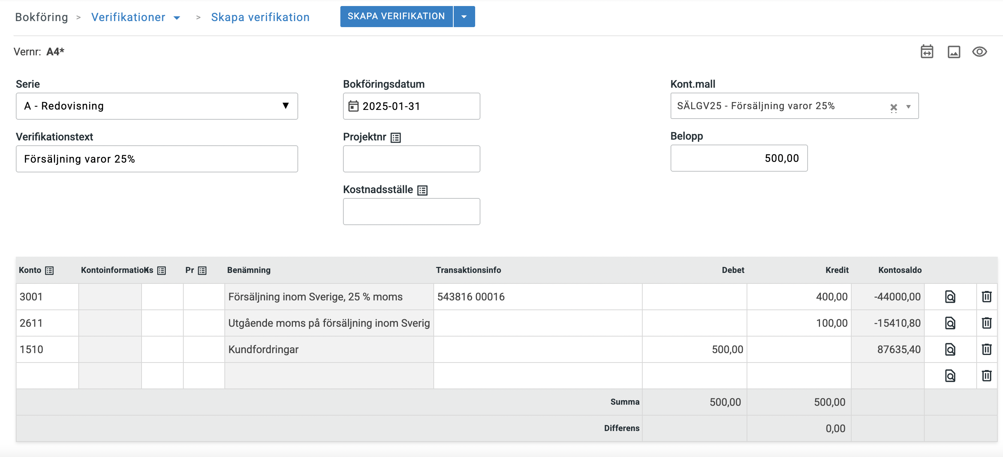This screenshot has width=1003, height=457.
Task: Click the Konto cell 3001
Action: 47,297
